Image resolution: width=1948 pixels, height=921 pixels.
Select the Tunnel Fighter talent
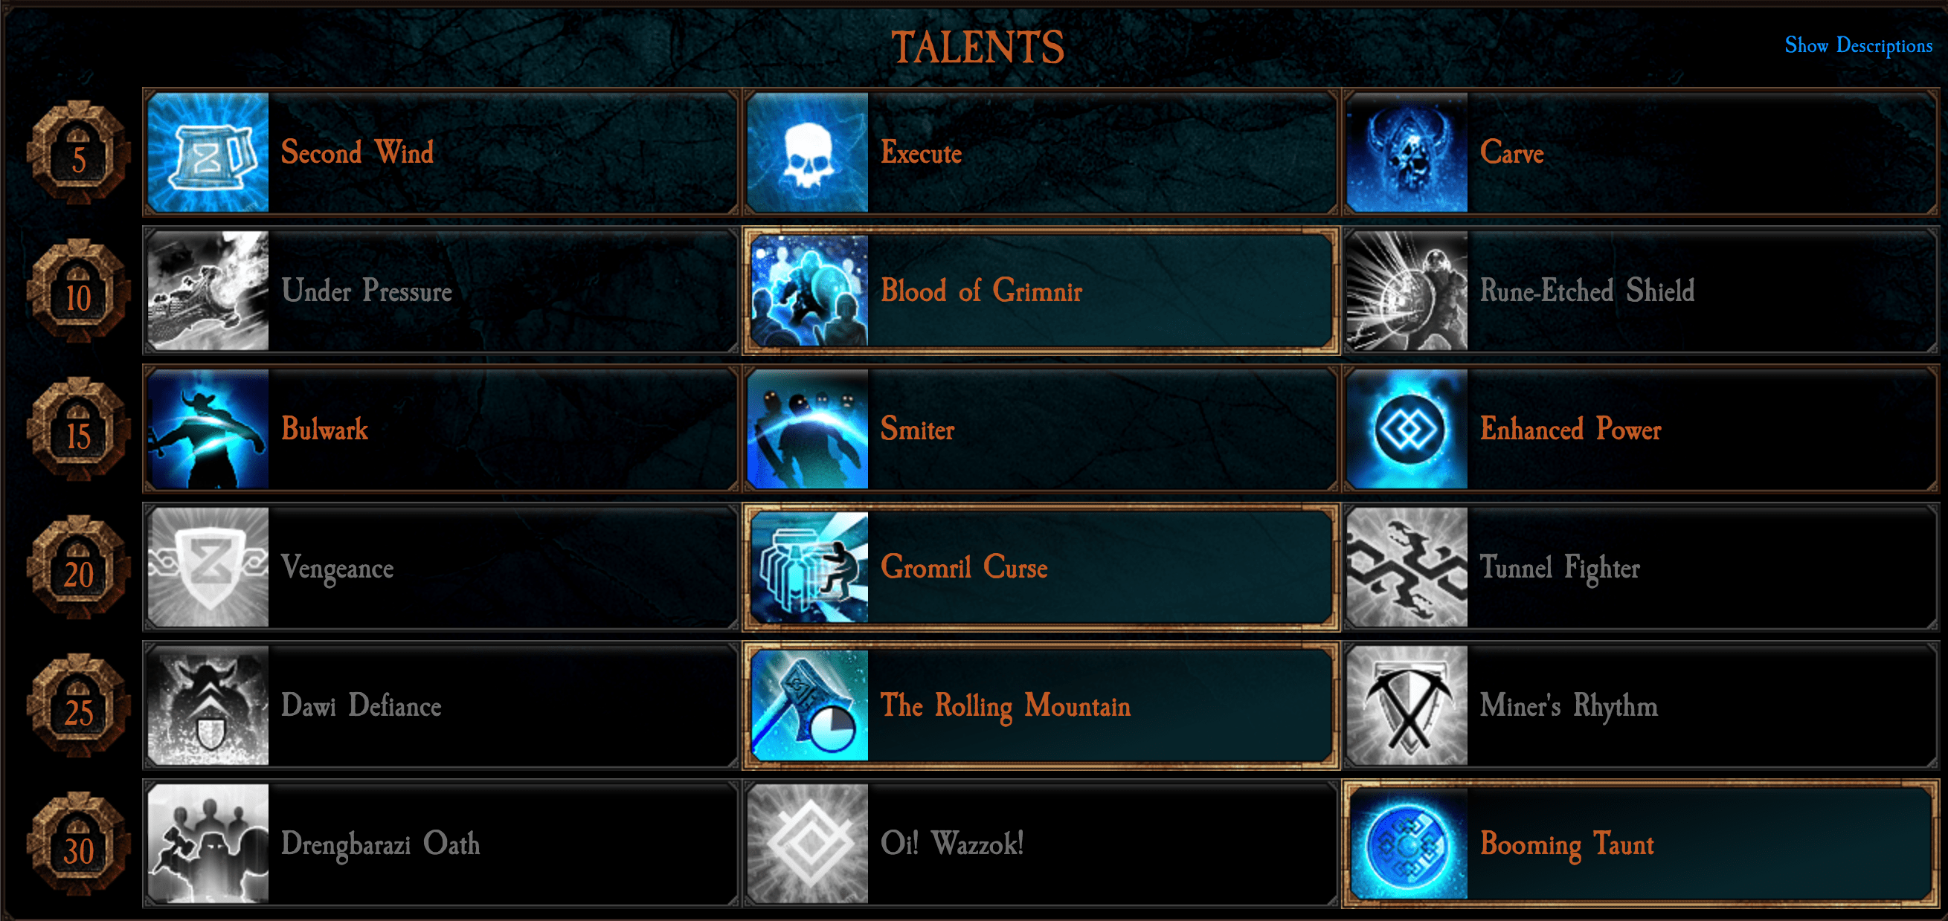pyautogui.click(x=1640, y=567)
